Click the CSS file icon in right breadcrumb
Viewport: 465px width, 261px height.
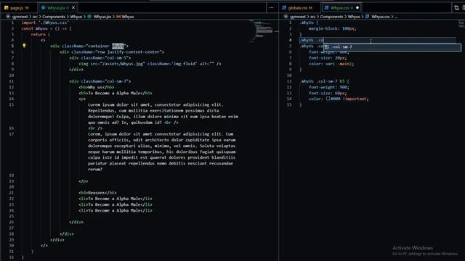(x=367, y=17)
